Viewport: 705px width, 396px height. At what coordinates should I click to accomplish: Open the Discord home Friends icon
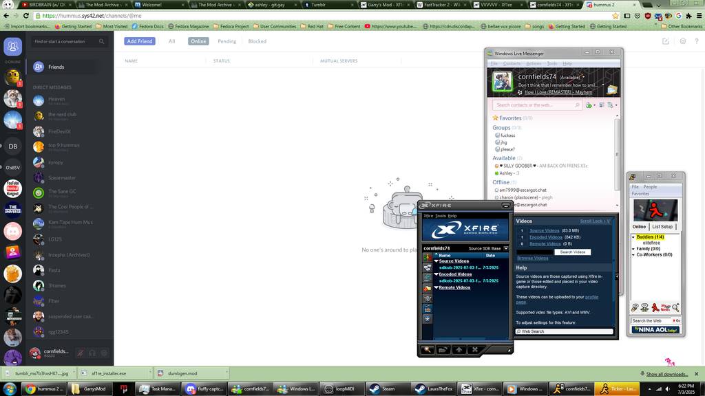[12, 46]
